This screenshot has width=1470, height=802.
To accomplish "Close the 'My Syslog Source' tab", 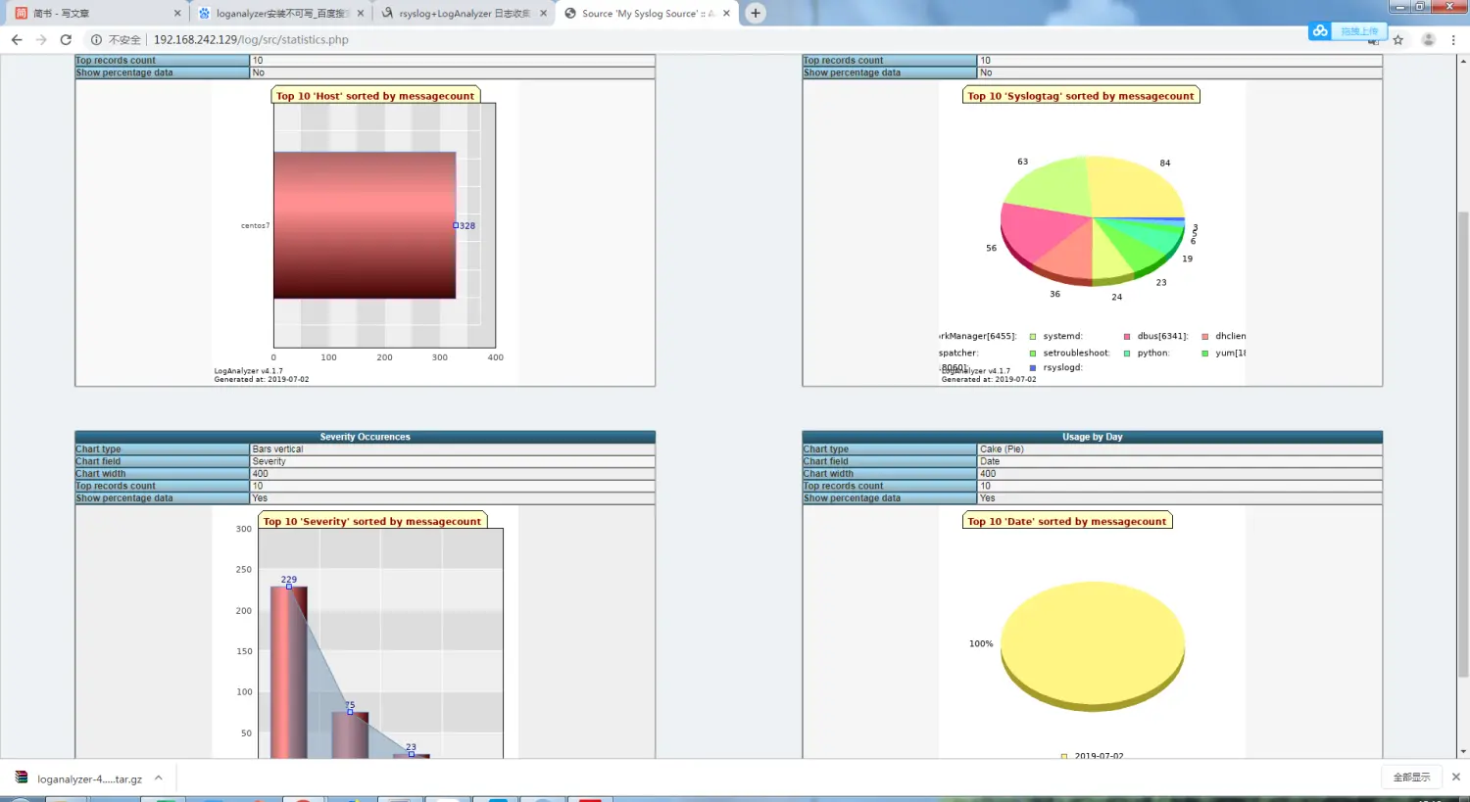I will tap(726, 14).
